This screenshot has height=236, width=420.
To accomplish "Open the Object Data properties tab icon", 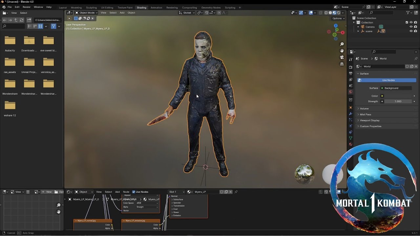I will [x=351, y=138].
